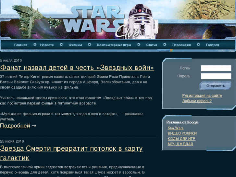Focus the Пароль input field
The width and height of the screenshot is (236, 177).
216,76
